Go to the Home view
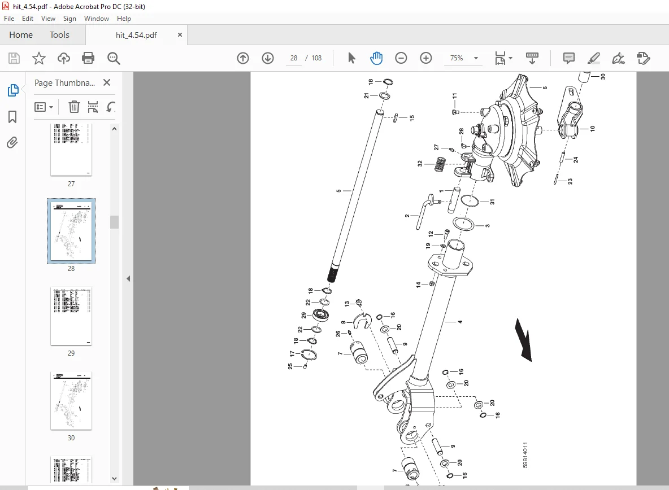 21,35
